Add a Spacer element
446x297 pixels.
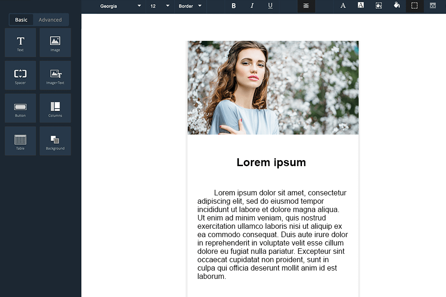[x=20, y=75]
